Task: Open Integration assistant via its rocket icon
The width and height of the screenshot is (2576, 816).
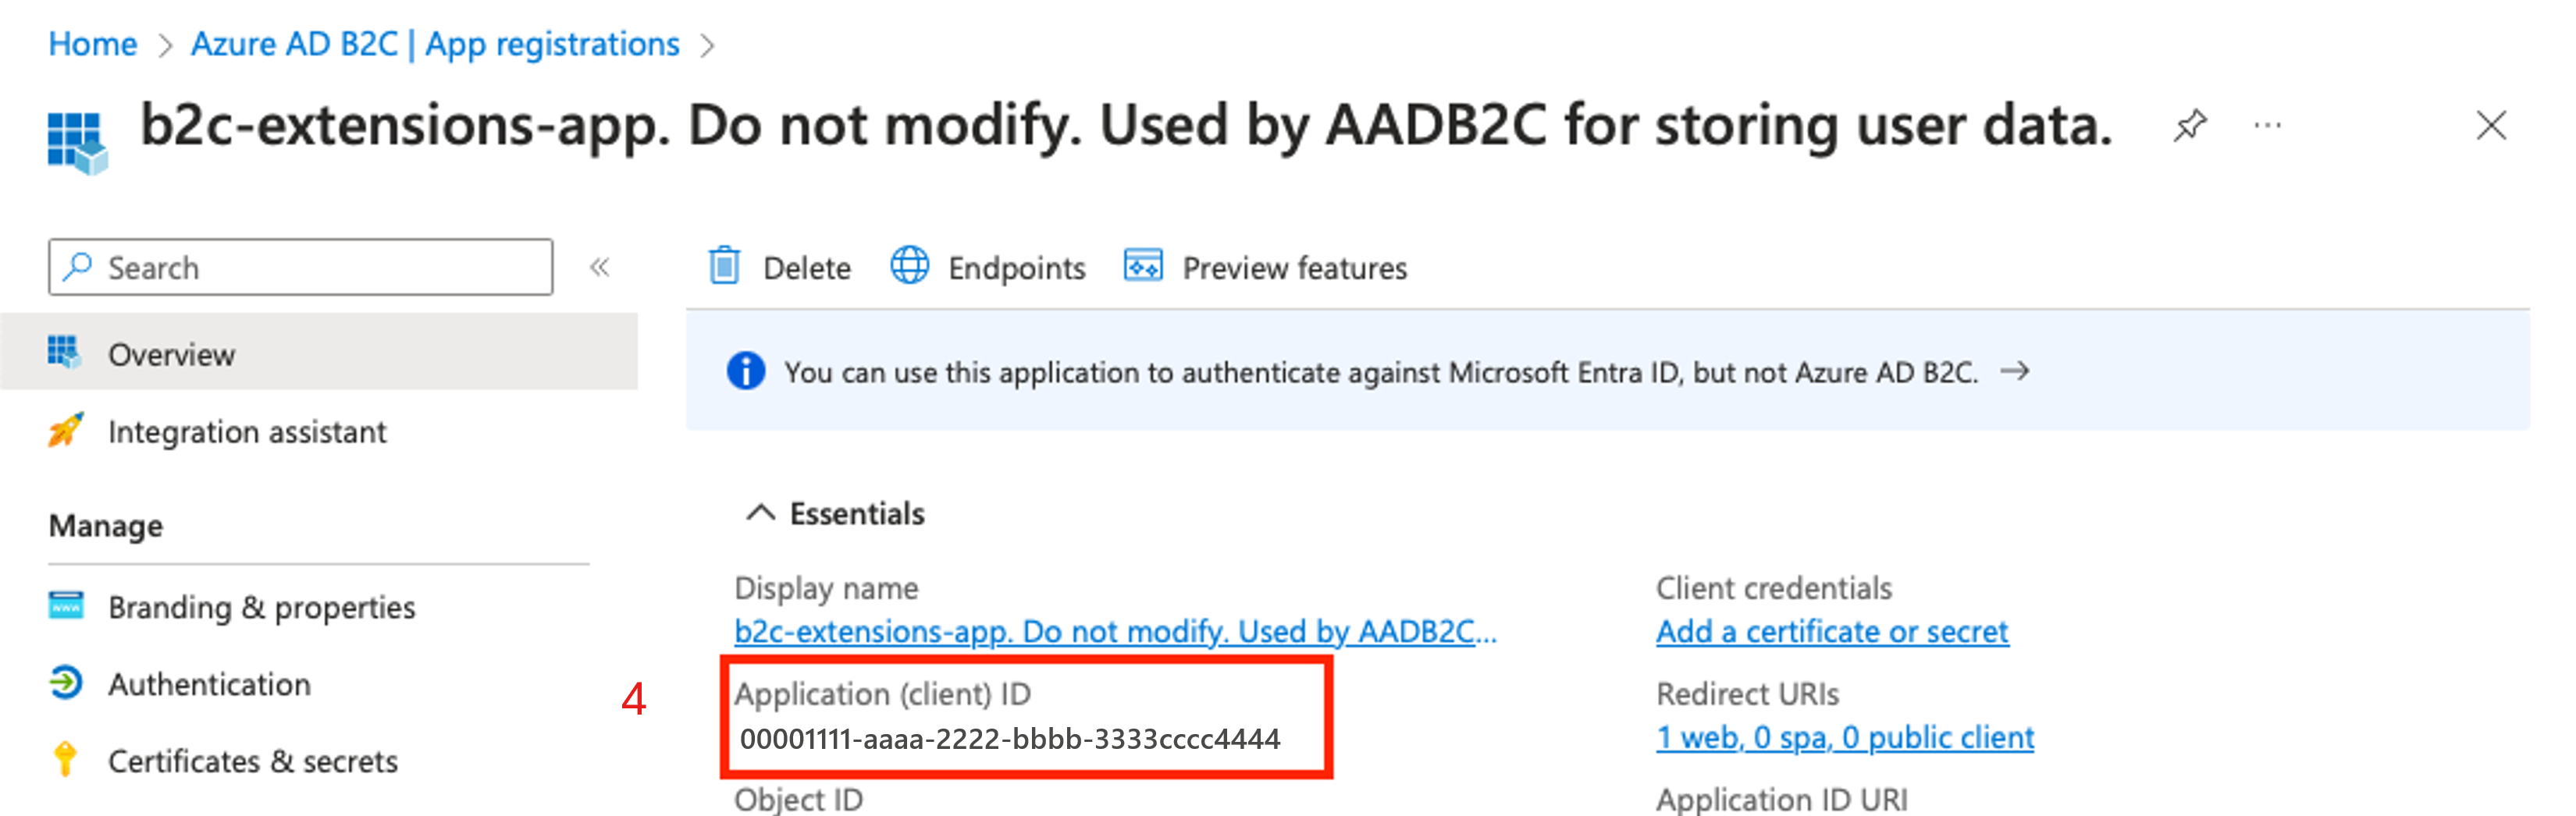Action: click(67, 431)
